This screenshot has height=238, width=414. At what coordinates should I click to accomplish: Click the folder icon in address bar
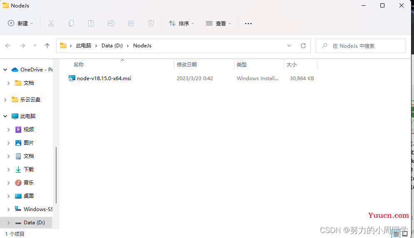tap(63, 46)
